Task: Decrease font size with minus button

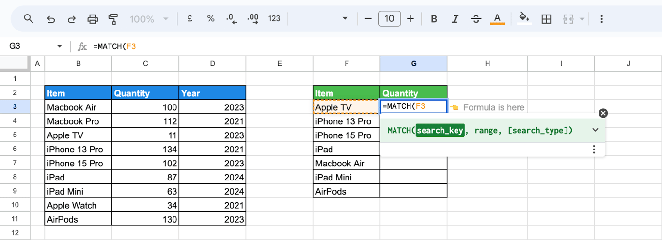Action: (x=368, y=19)
